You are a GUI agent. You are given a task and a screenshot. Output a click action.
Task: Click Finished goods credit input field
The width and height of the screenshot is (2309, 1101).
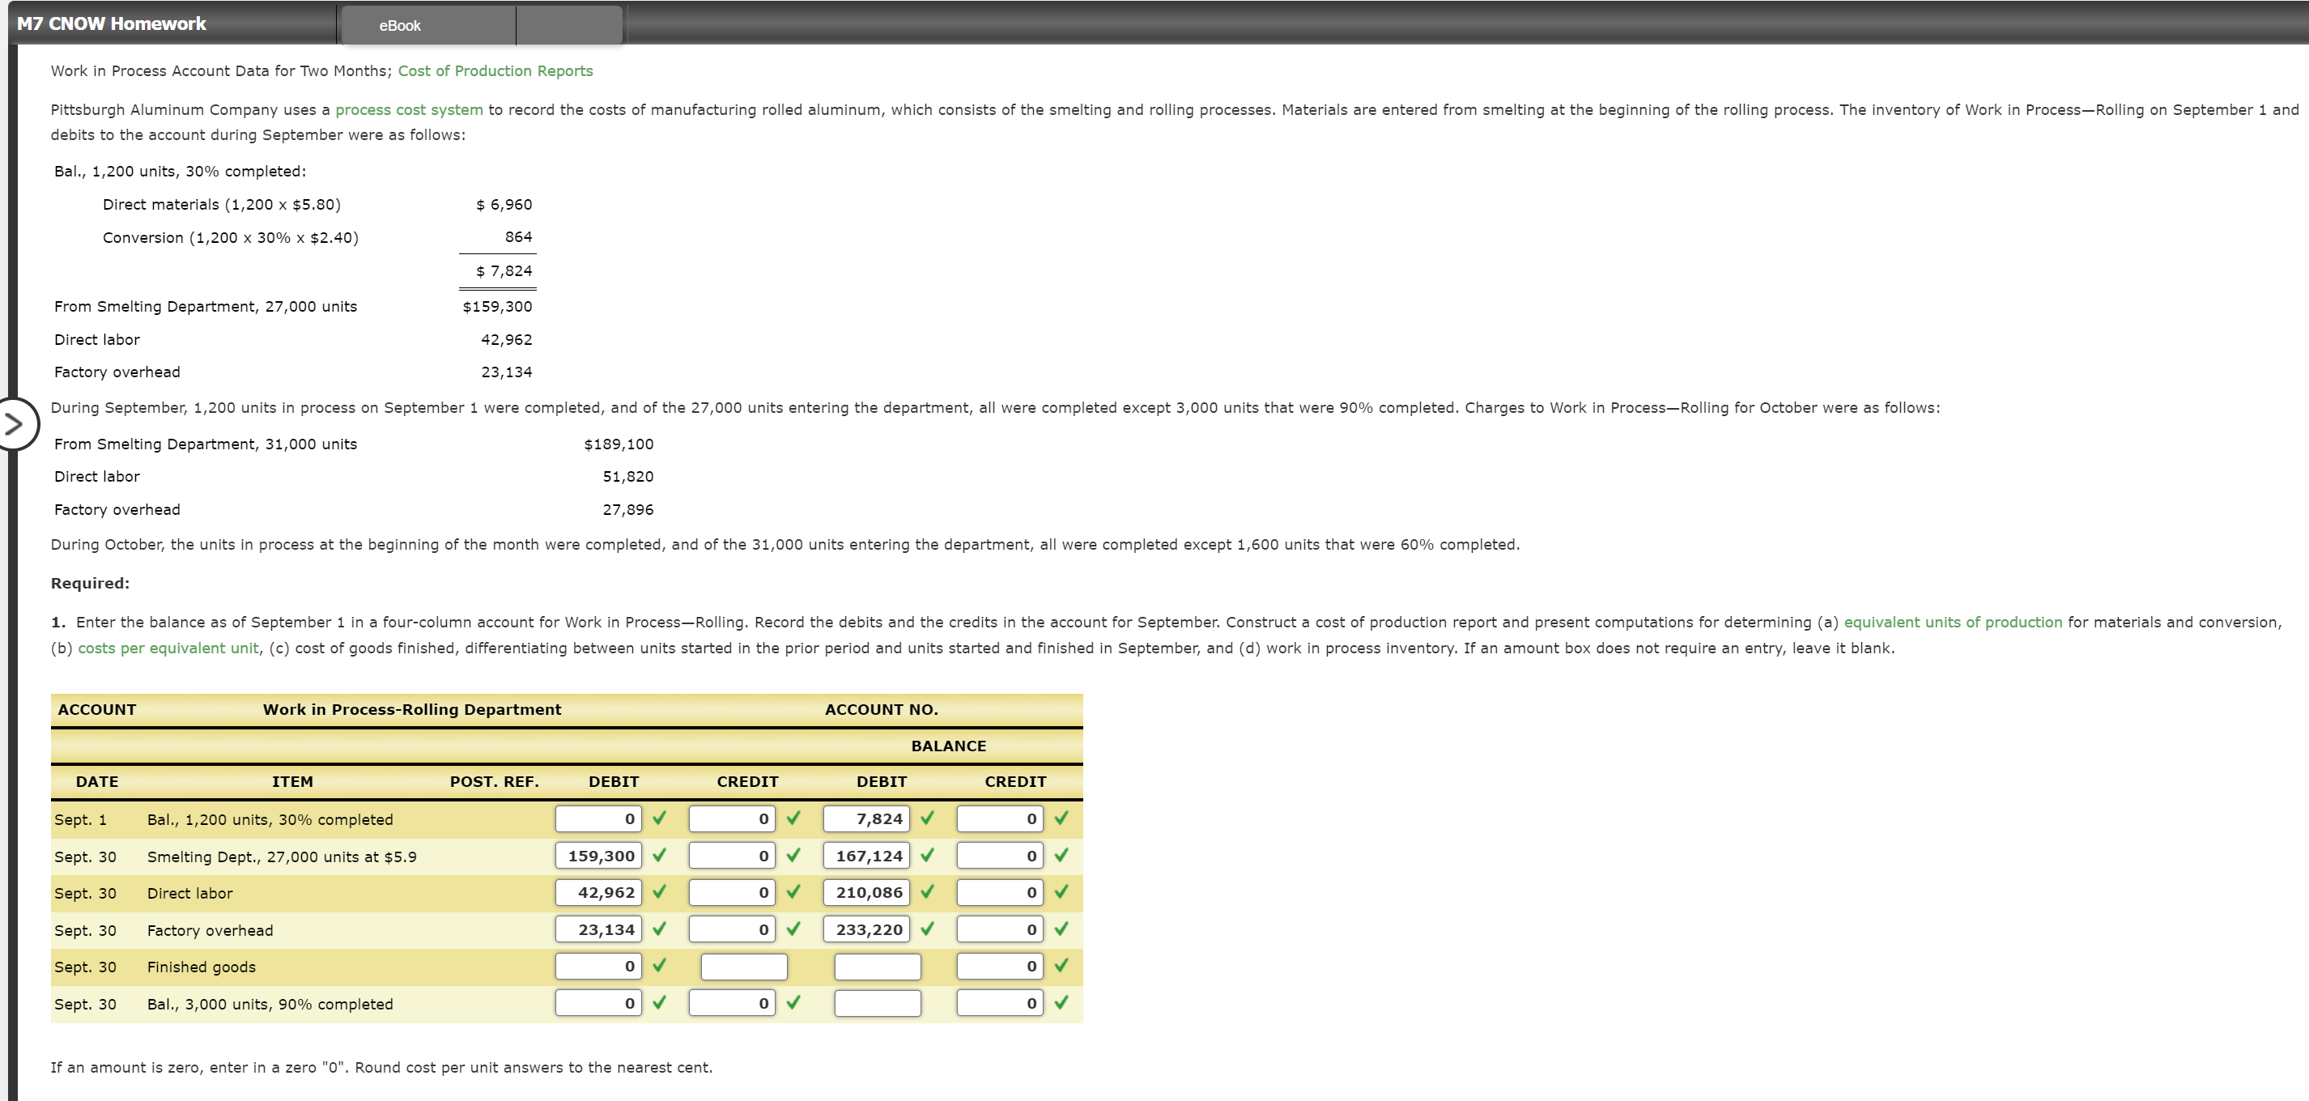click(743, 967)
